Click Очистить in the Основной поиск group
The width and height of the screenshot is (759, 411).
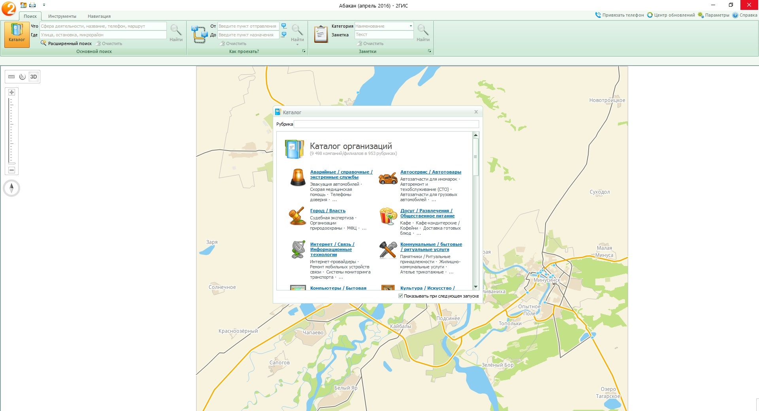pos(109,43)
